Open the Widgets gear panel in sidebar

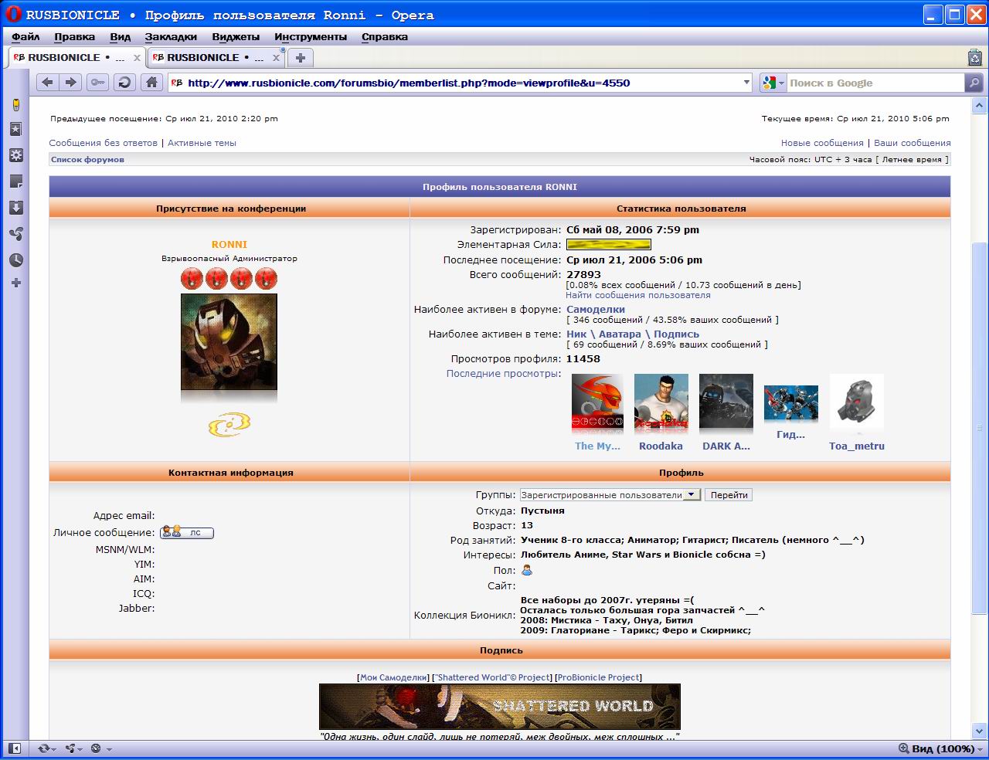(15, 155)
